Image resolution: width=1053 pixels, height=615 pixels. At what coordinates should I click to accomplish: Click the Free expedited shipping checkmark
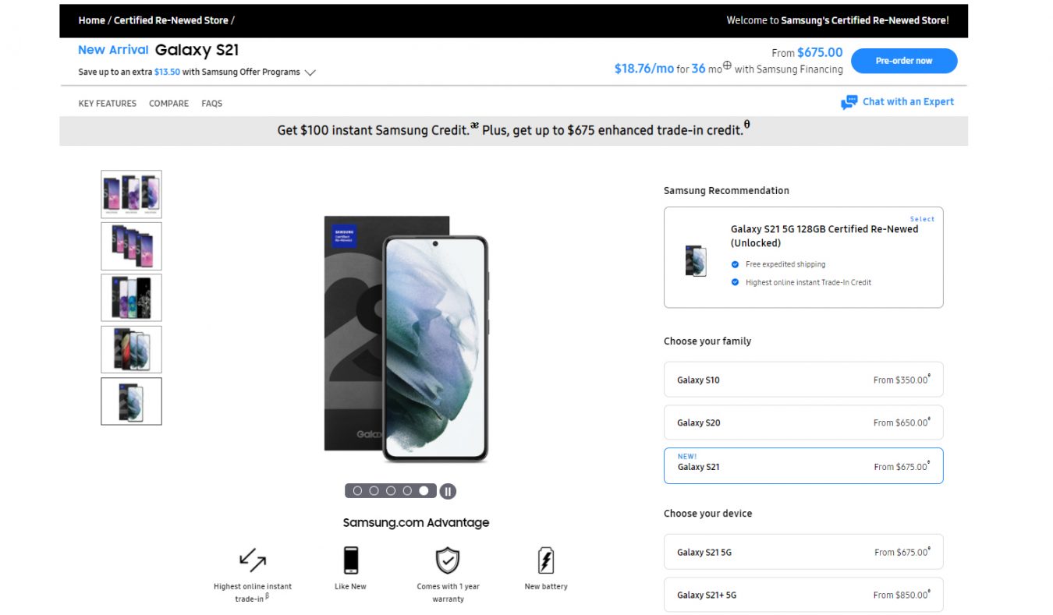(735, 264)
